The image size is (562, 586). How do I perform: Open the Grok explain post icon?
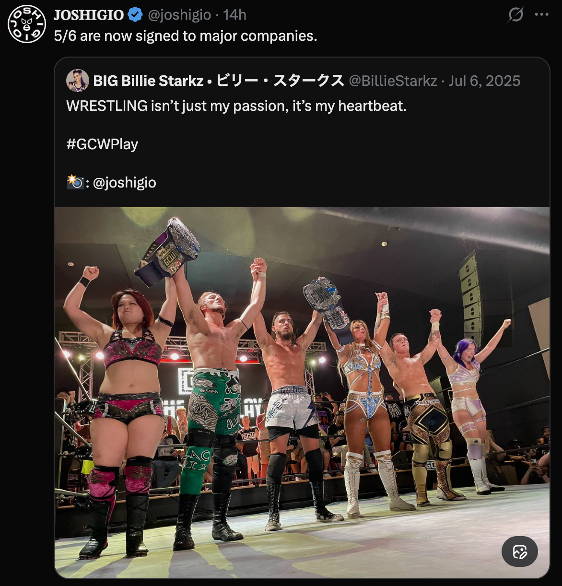515,14
